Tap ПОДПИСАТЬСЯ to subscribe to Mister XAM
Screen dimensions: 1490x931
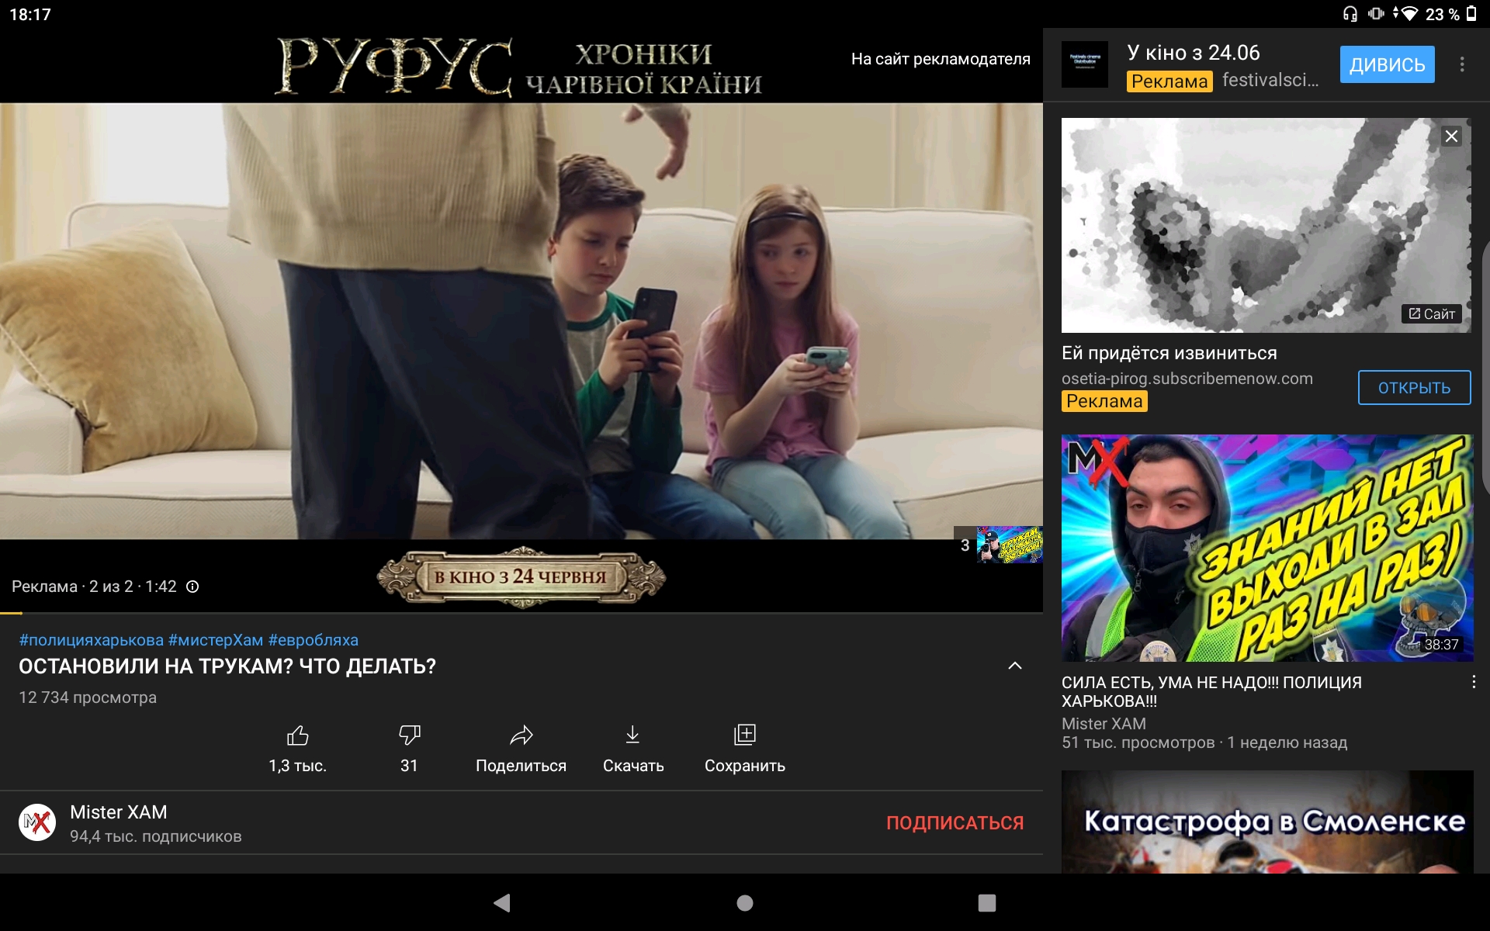pos(955,822)
